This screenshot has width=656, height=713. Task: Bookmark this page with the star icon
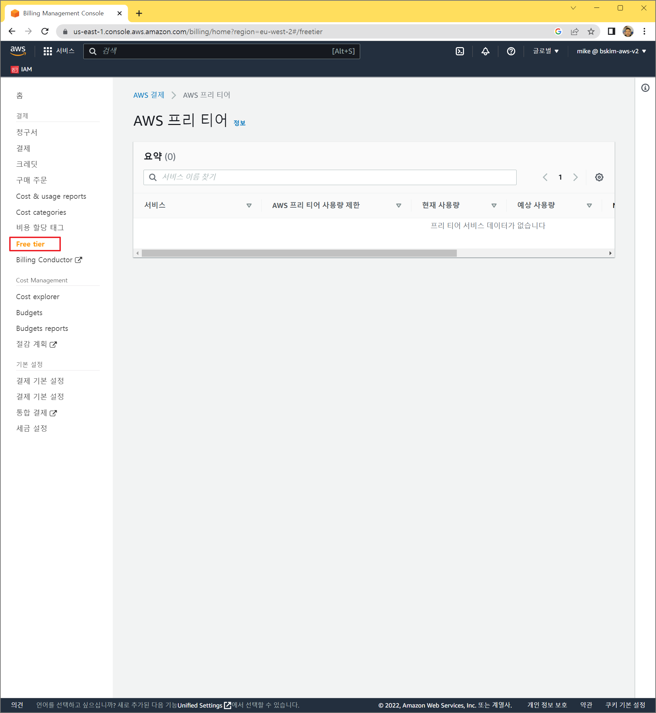(591, 31)
